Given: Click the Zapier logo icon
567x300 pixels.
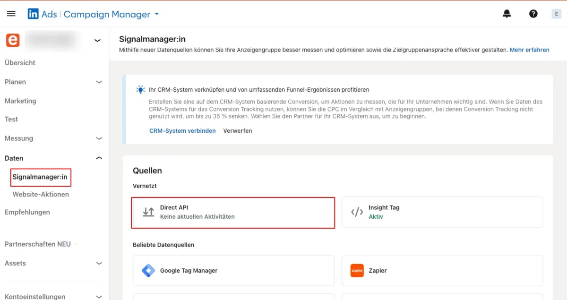Looking at the screenshot, I should click(x=357, y=271).
